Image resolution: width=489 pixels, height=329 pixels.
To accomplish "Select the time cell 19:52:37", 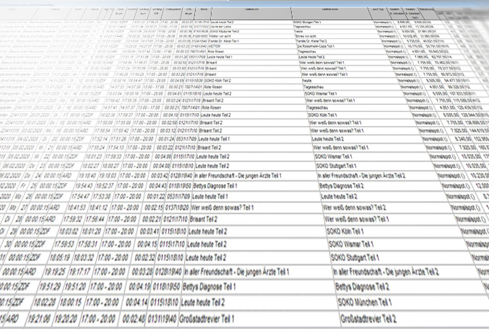I will [104, 186].
